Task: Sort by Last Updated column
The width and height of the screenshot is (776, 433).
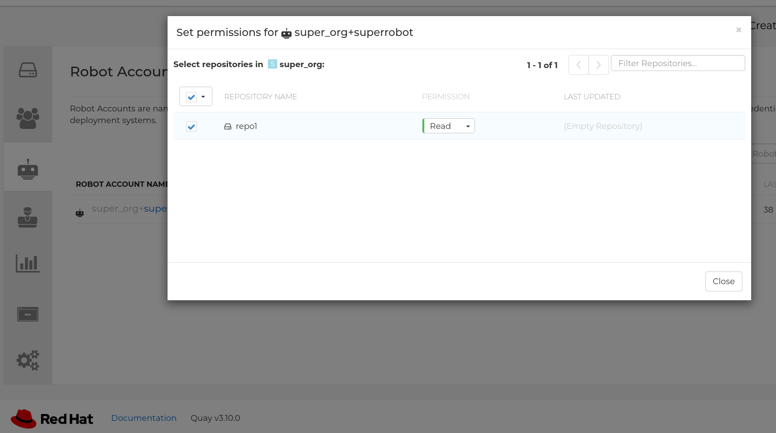Action: click(x=592, y=97)
